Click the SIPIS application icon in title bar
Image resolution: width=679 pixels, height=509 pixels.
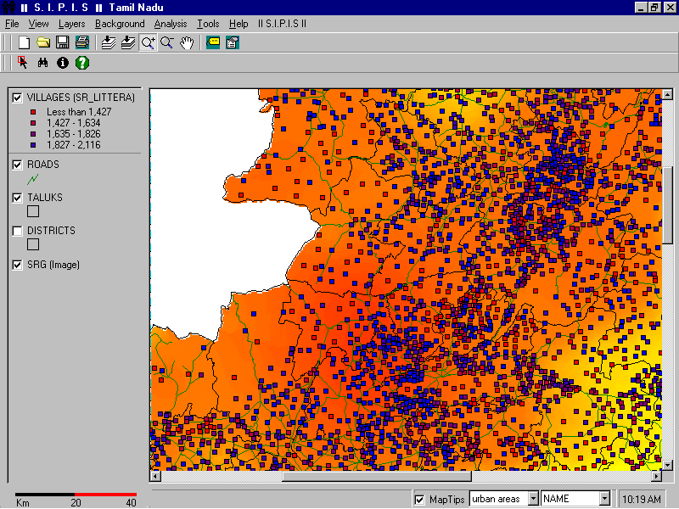coord(8,8)
